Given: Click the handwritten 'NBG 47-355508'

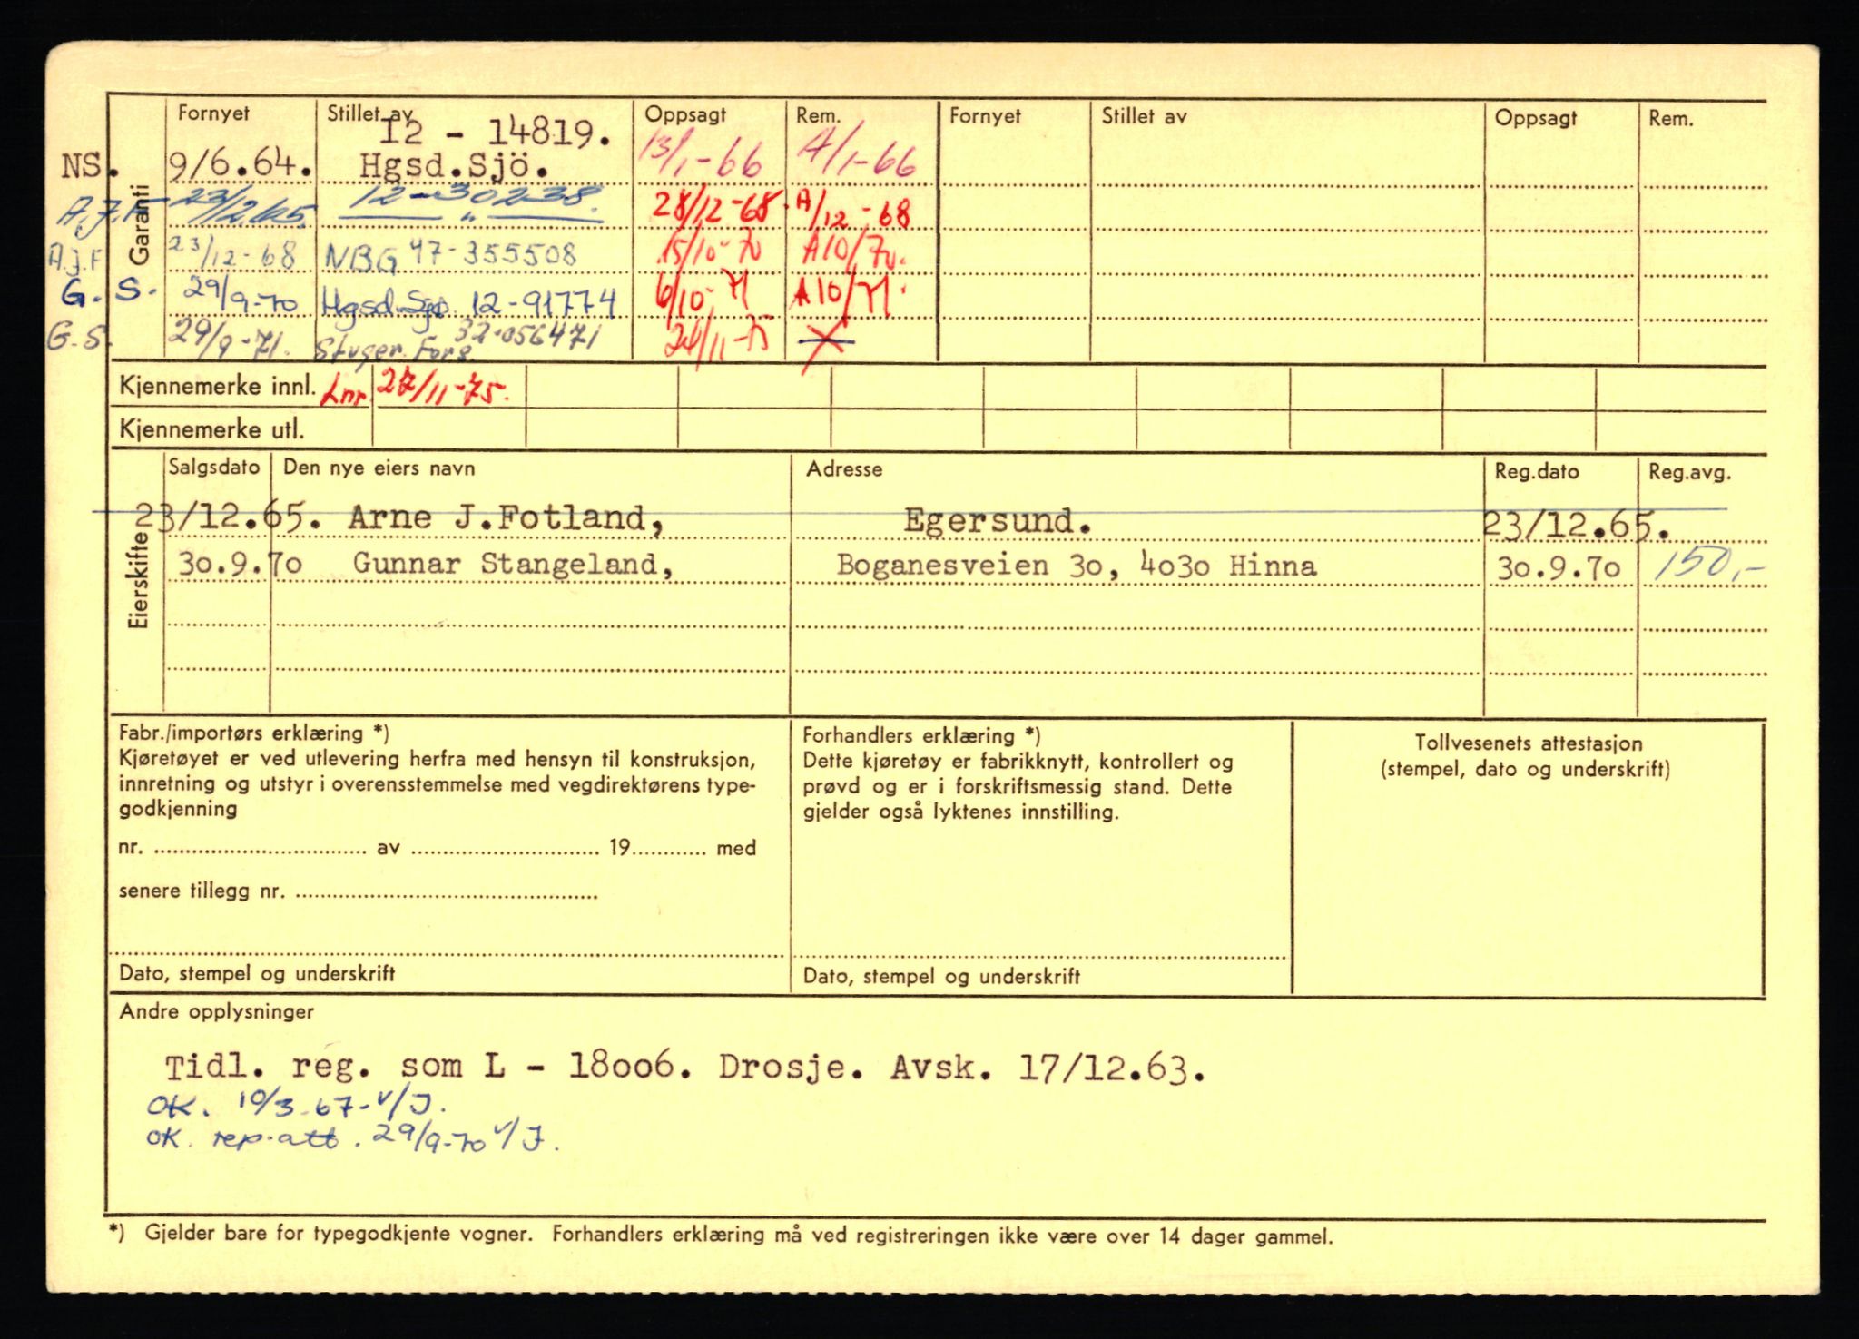Looking at the screenshot, I should (451, 255).
